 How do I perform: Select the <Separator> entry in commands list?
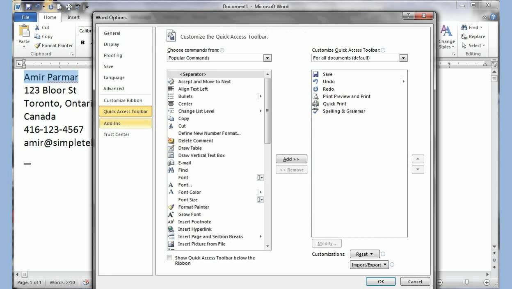pyautogui.click(x=216, y=74)
